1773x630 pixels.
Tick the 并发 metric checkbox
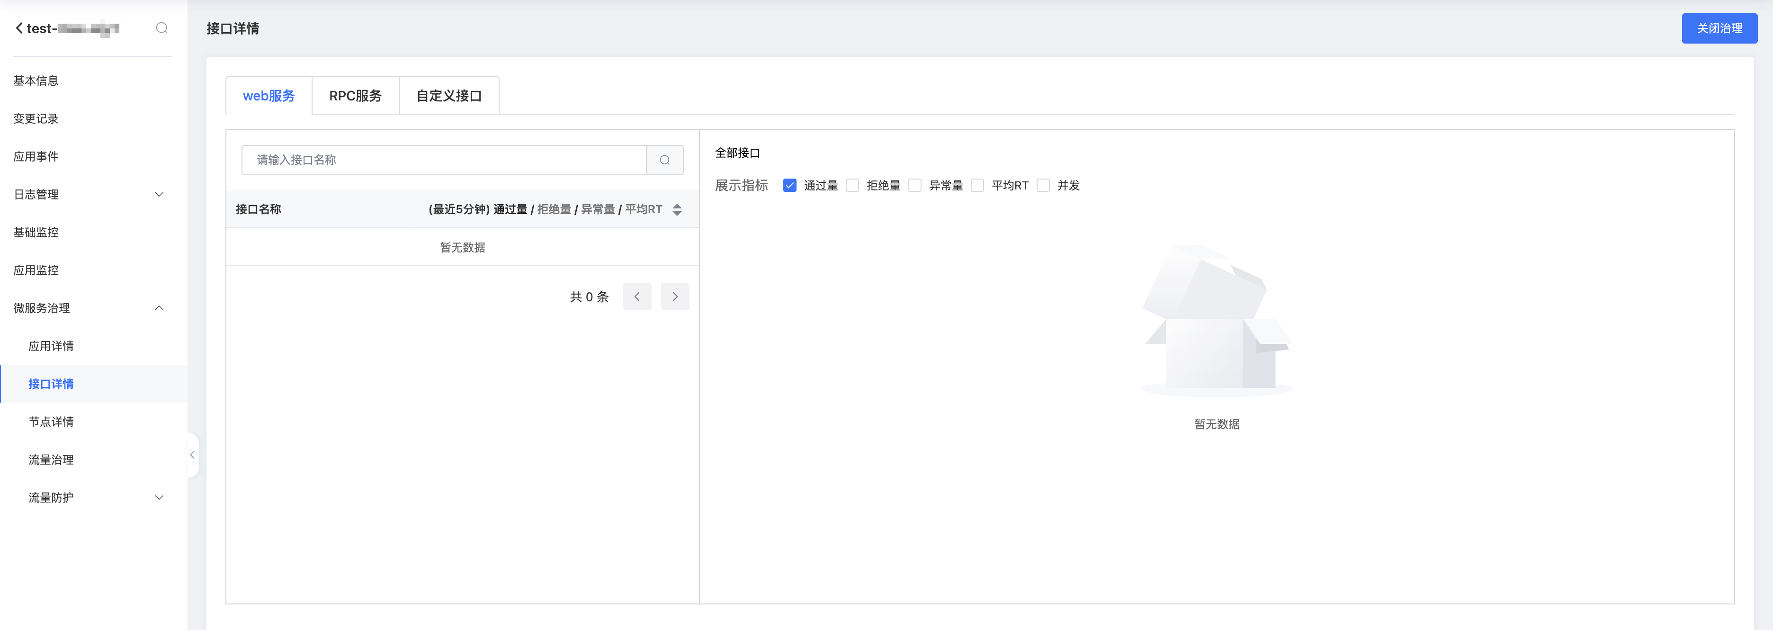tap(1043, 185)
